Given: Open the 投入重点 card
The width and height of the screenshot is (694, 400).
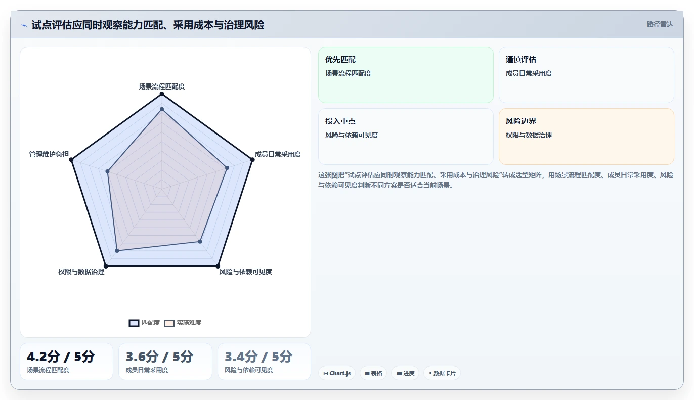Looking at the screenshot, I should 406,137.
